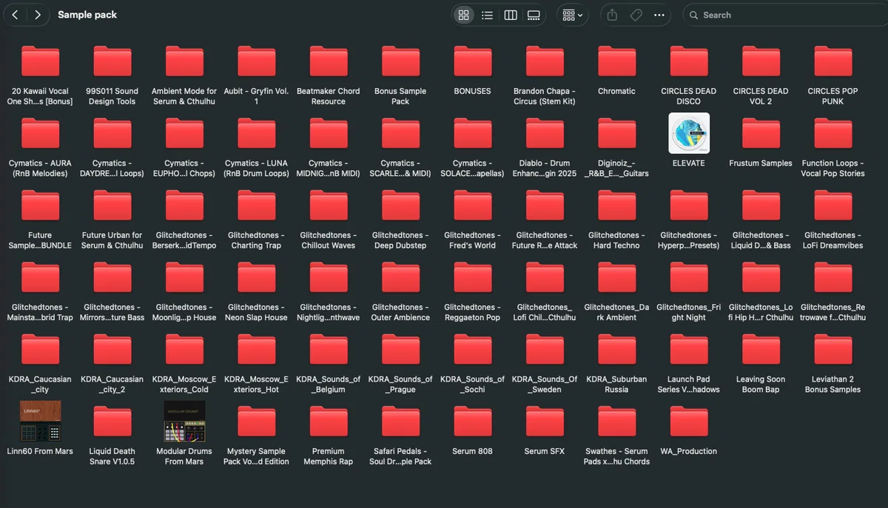Select Glitchedtones - Reggaeton Pop folder
888x508 pixels.
pos(472,278)
